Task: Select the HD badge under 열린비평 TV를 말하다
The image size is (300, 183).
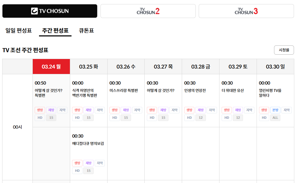Action: coord(264,118)
